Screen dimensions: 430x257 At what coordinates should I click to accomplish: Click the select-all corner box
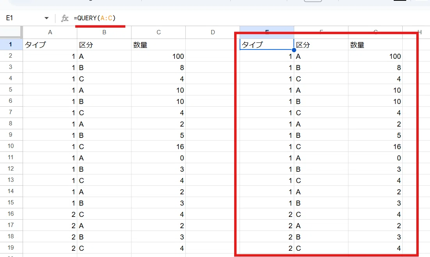pyautogui.click(x=11, y=32)
